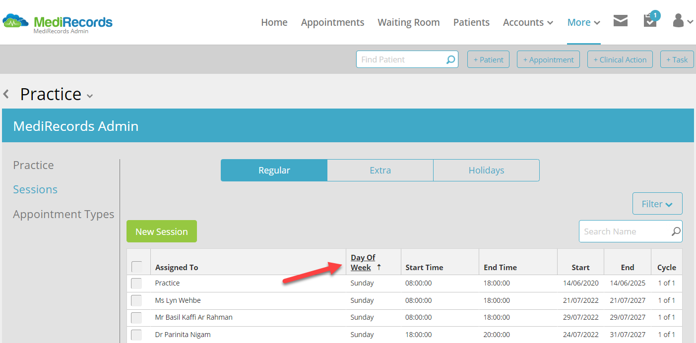Switch to the Regular tab
This screenshot has height=343, width=696.
[x=274, y=170]
